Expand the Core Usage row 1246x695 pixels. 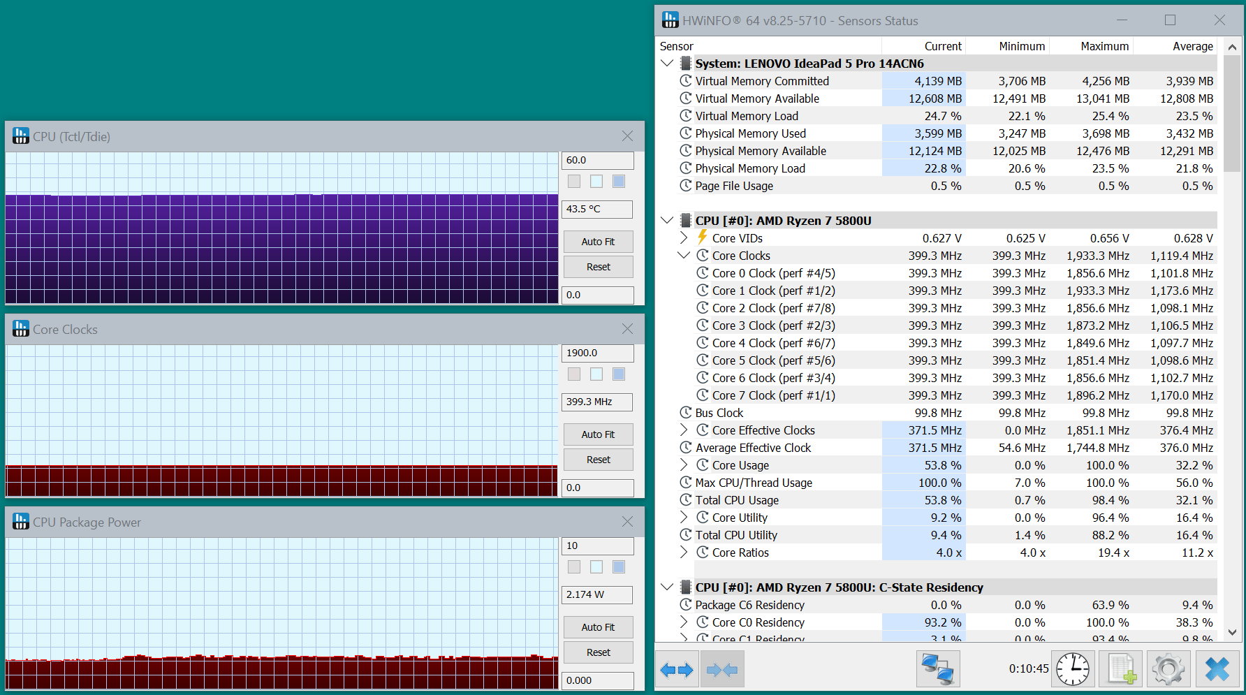[684, 464]
